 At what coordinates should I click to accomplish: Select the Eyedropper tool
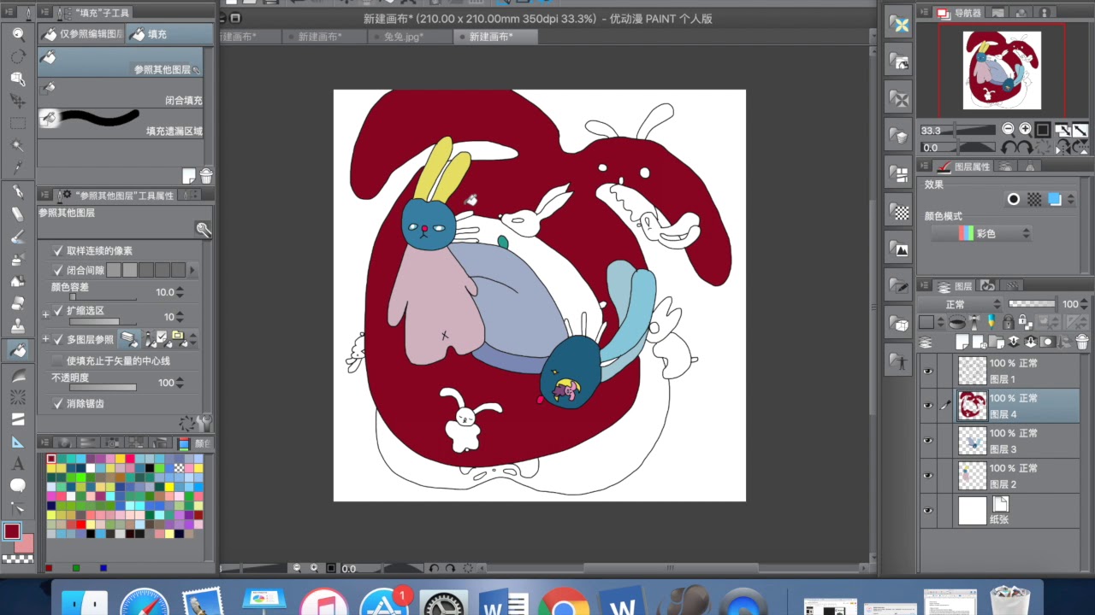(x=17, y=167)
